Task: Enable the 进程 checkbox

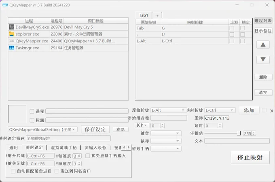Action: pos(32,111)
